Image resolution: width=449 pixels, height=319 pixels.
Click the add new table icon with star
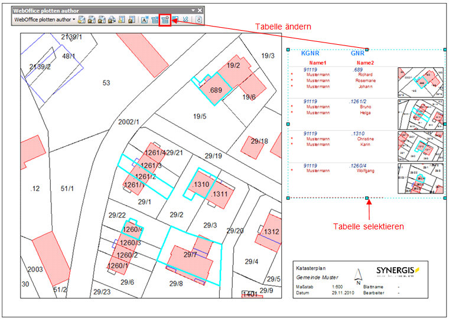point(155,19)
